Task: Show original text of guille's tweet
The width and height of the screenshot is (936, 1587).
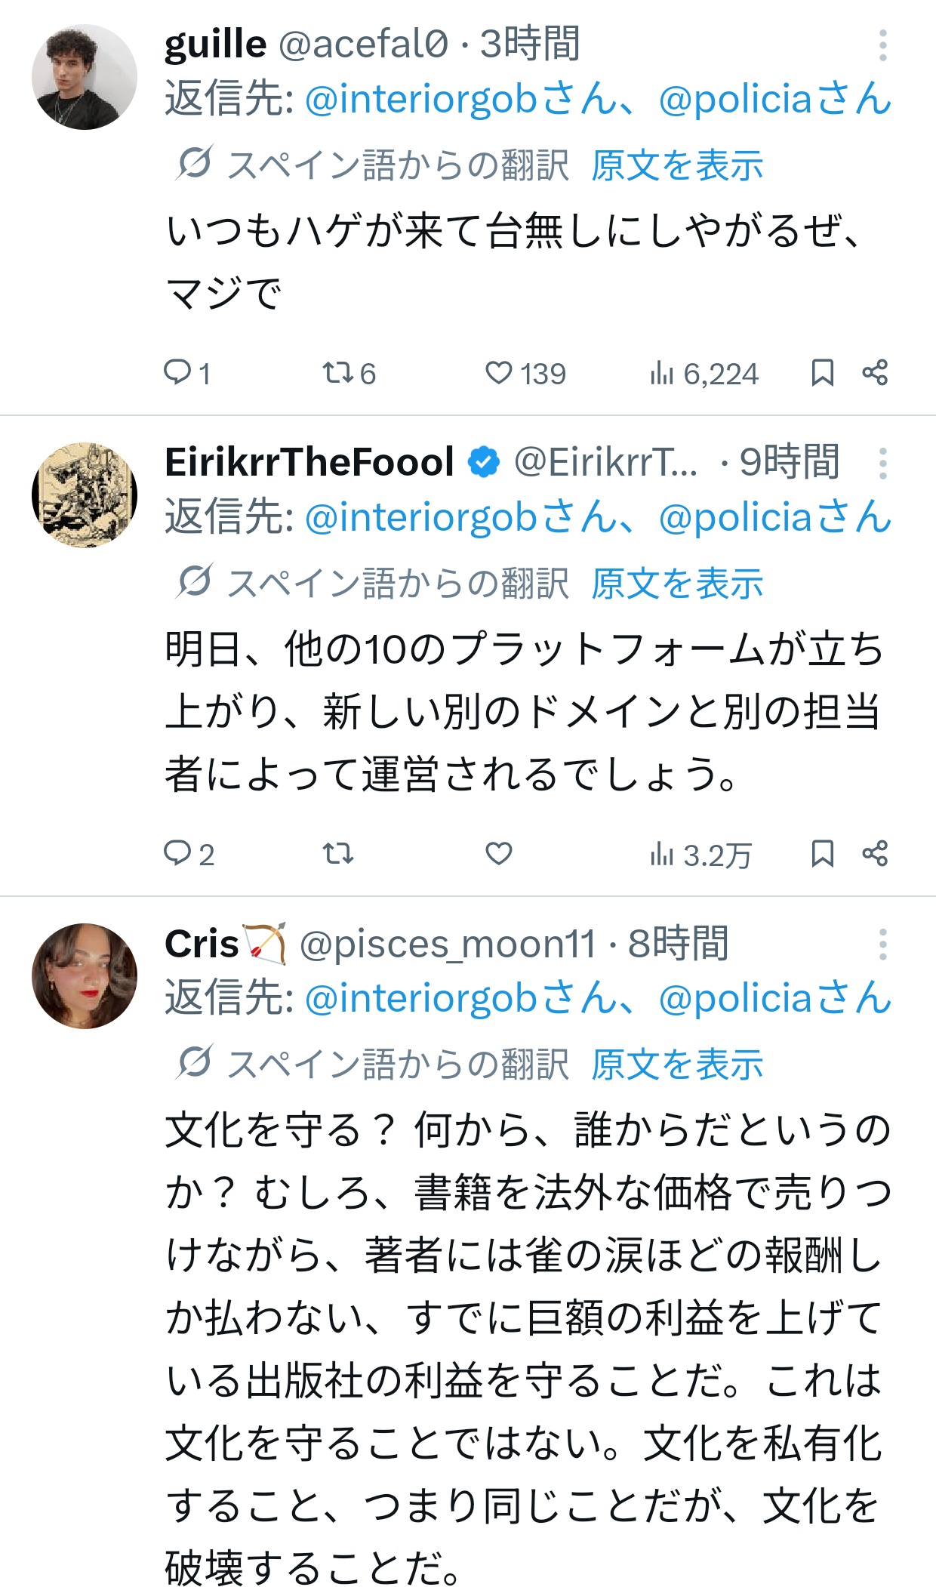Action: (x=677, y=165)
